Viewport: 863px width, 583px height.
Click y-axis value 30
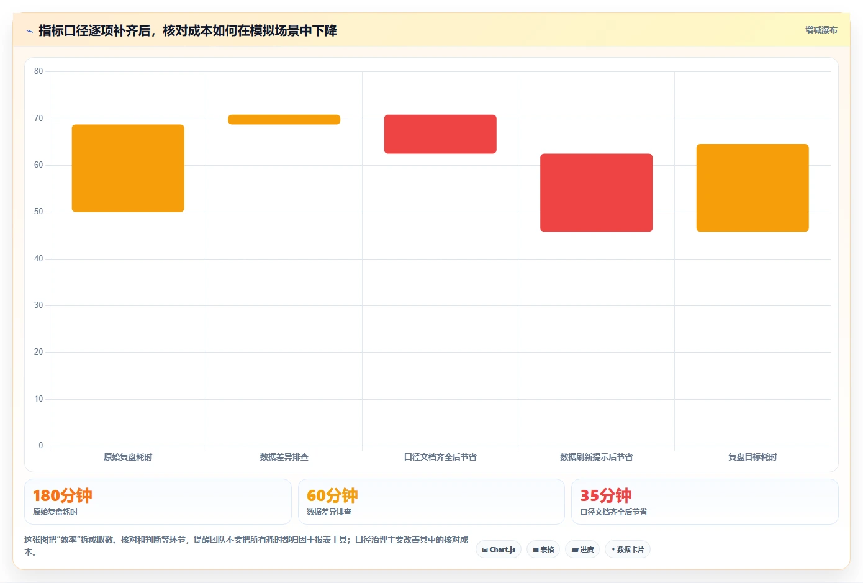(x=38, y=305)
